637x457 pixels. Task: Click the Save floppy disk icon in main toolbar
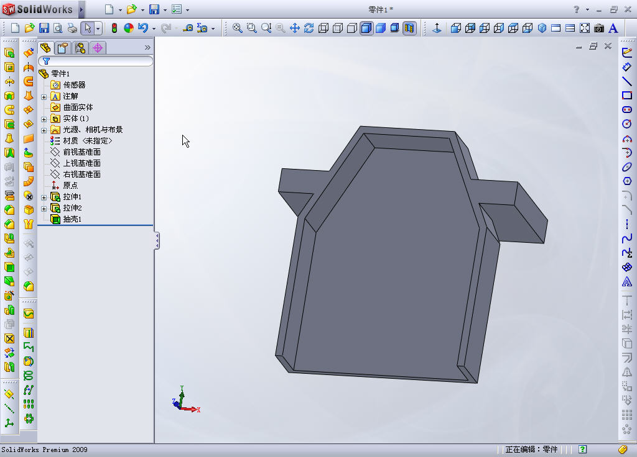pos(44,28)
